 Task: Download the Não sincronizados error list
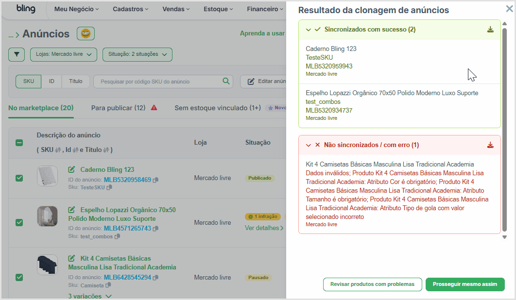490,145
